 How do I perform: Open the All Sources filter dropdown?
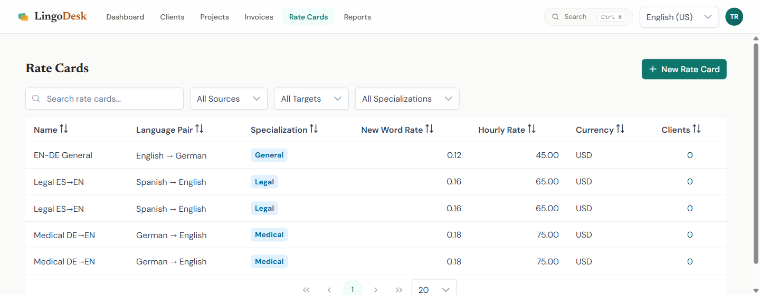pyautogui.click(x=229, y=99)
